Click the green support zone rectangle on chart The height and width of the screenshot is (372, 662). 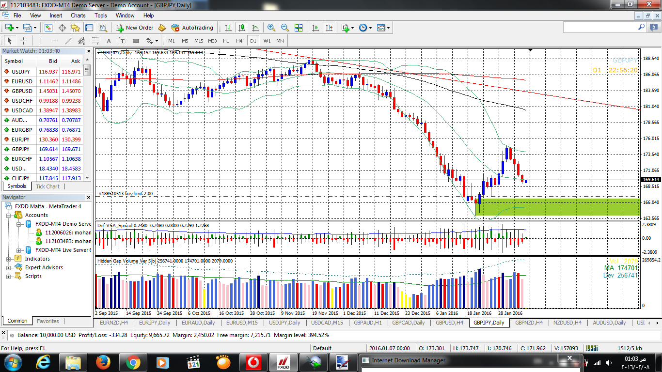557,207
